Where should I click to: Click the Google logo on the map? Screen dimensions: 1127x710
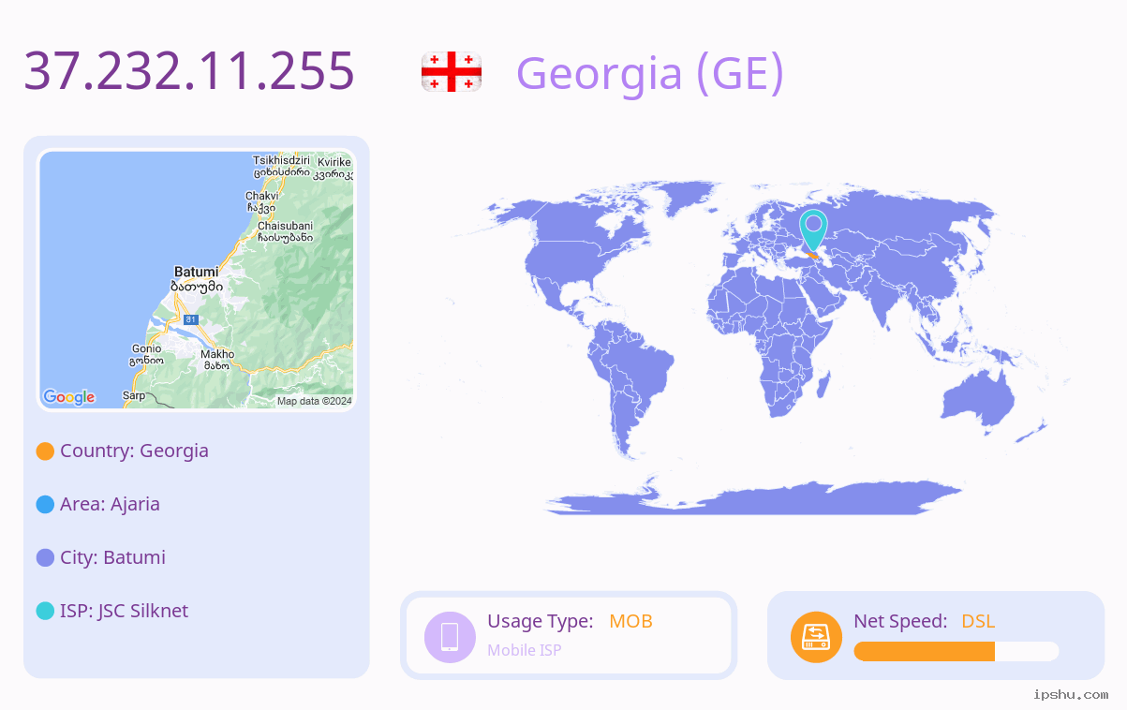pos(69,397)
